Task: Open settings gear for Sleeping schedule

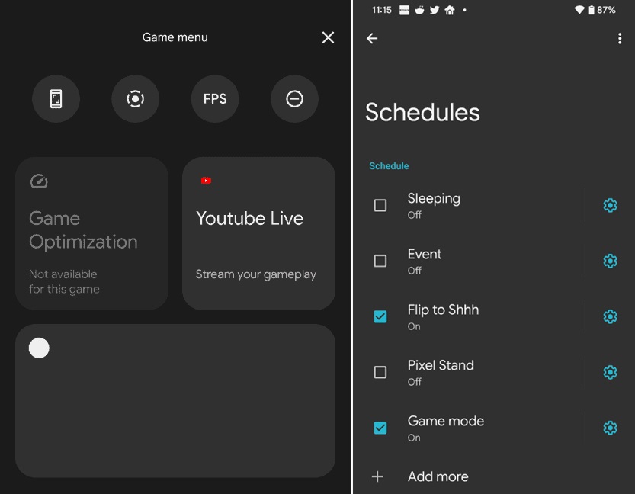Action: click(x=610, y=205)
